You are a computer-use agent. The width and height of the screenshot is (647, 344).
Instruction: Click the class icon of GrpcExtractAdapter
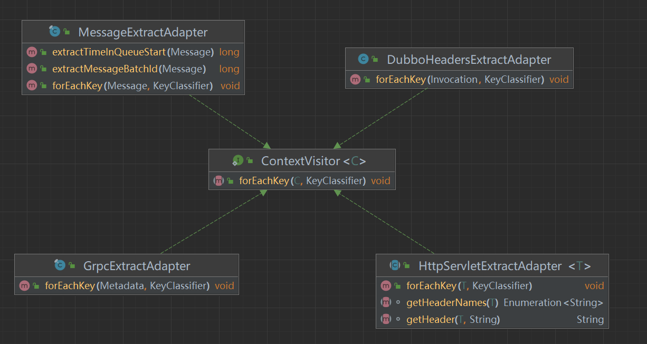(61, 266)
